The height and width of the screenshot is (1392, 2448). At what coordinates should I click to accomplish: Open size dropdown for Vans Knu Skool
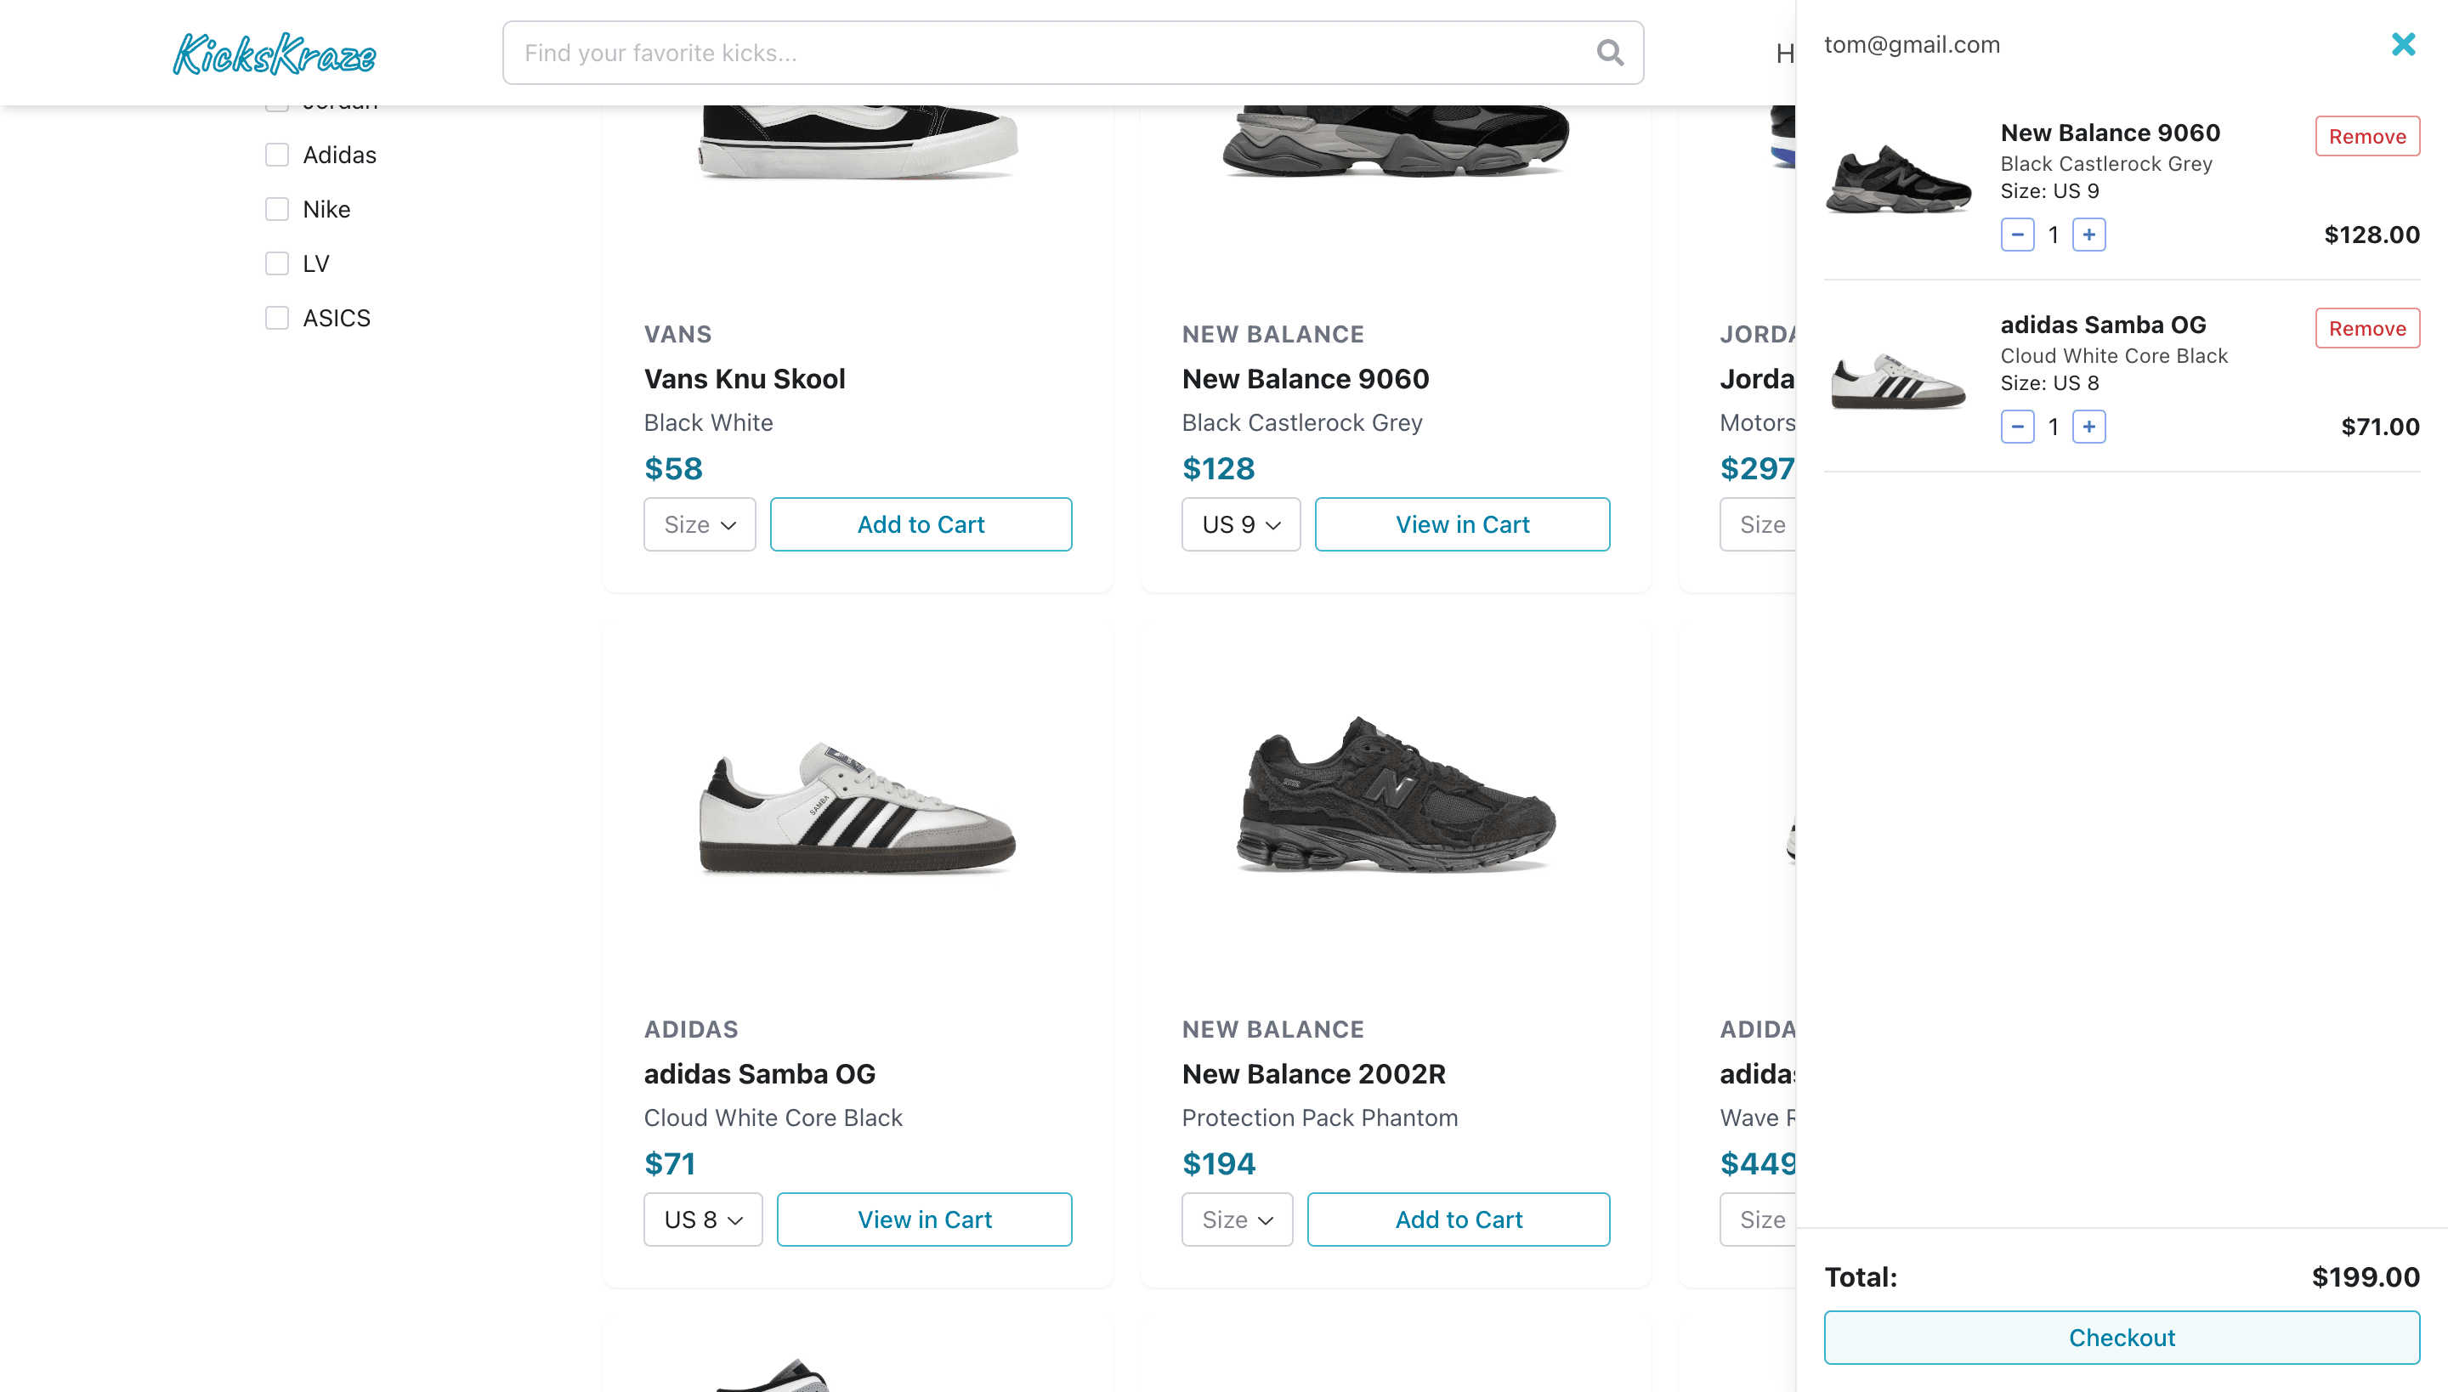(x=699, y=523)
